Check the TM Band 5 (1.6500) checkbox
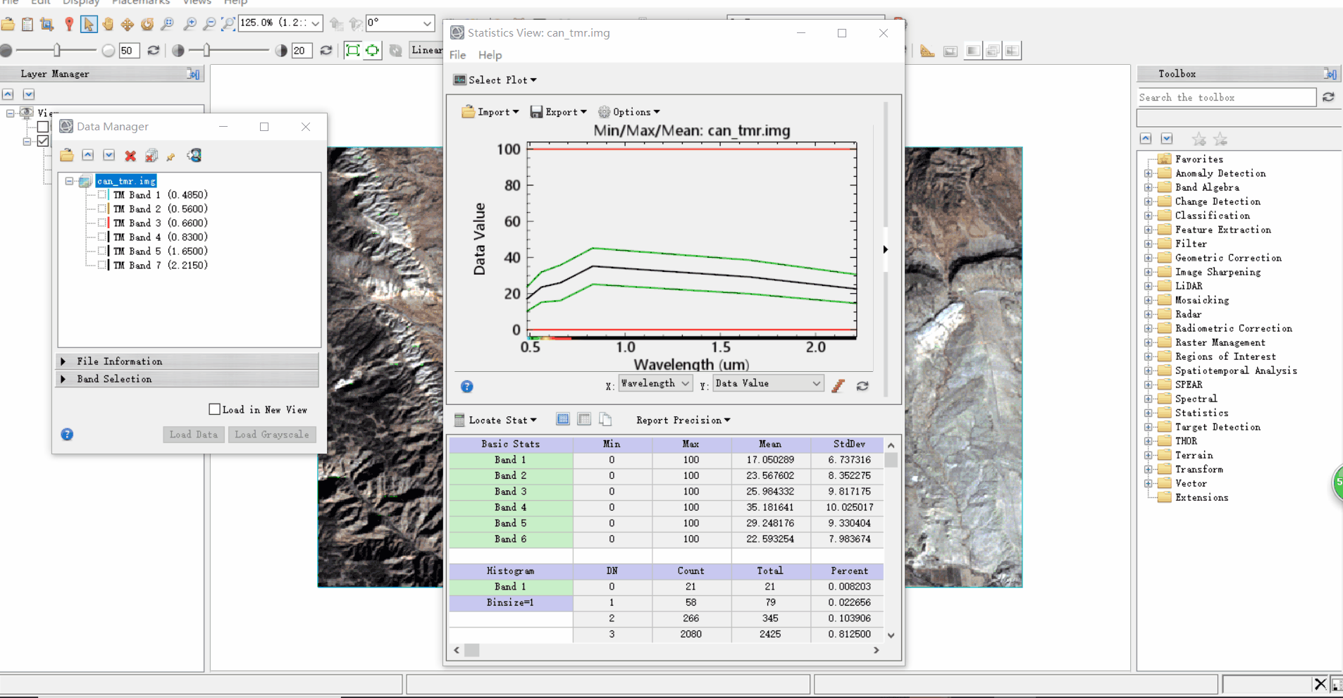Image resolution: width=1343 pixels, height=698 pixels. click(x=103, y=251)
